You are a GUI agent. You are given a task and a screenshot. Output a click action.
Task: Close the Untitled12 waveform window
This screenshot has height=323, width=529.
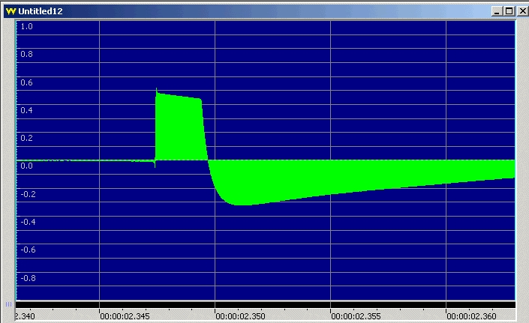click(519, 11)
